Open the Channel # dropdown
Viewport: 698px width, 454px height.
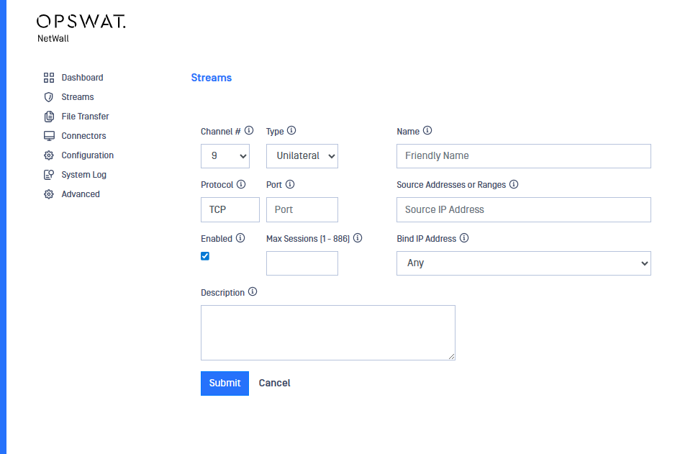click(x=225, y=156)
